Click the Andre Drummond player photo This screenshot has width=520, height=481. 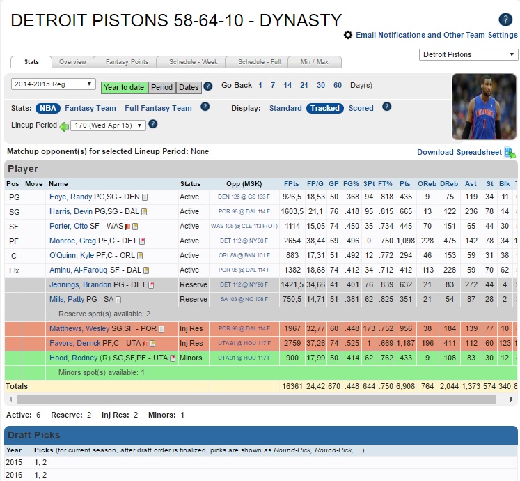pyautogui.click(x=484, y=107)
